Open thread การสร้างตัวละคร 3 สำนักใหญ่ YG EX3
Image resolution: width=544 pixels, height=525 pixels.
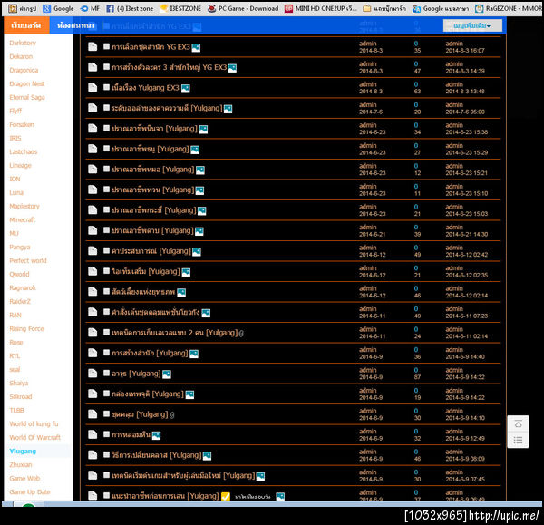coord(169,67)
